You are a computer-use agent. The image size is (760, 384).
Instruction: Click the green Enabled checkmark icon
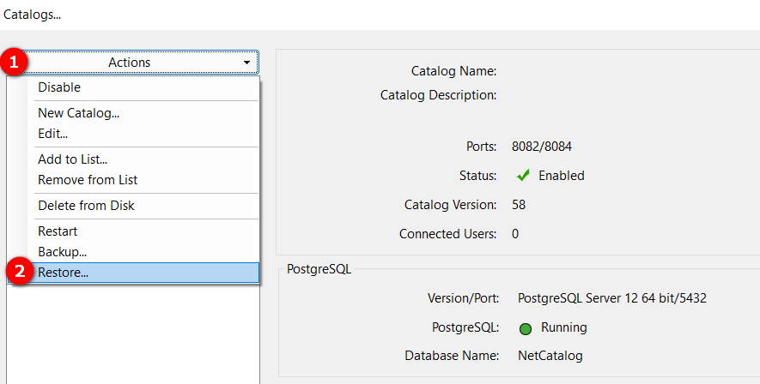[523, 176]
